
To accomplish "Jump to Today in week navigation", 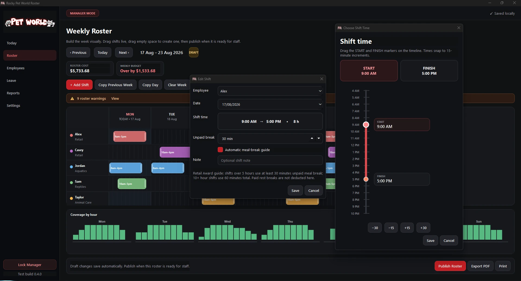I will [103, 52].
